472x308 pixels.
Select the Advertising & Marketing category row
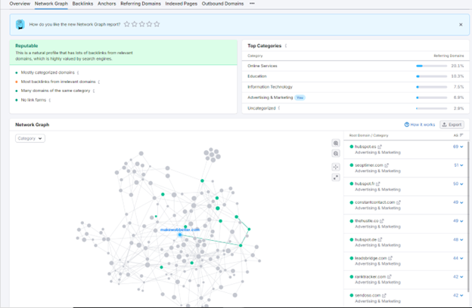click(x=356, y=97)
